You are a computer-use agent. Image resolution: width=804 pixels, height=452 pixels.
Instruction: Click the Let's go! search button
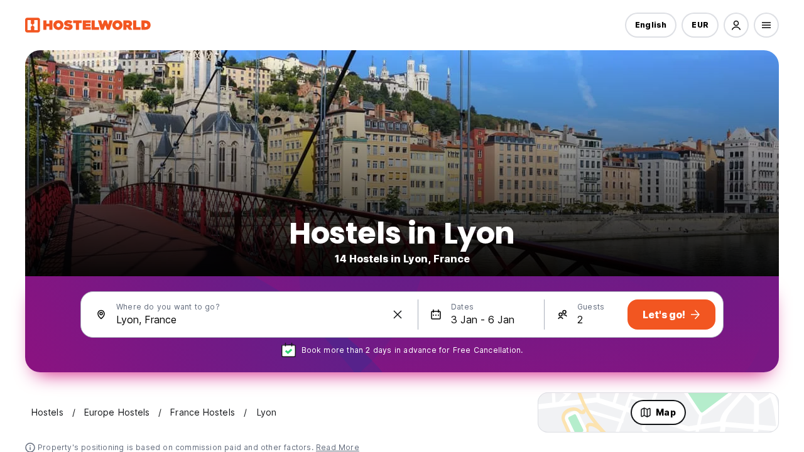(x=671, y=315)
